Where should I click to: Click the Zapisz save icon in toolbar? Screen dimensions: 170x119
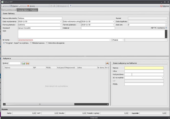click(x=11, y=6)
